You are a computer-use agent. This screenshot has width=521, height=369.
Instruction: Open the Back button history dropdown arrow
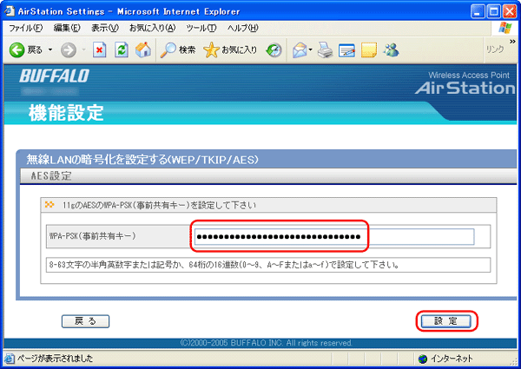point(50,50)
